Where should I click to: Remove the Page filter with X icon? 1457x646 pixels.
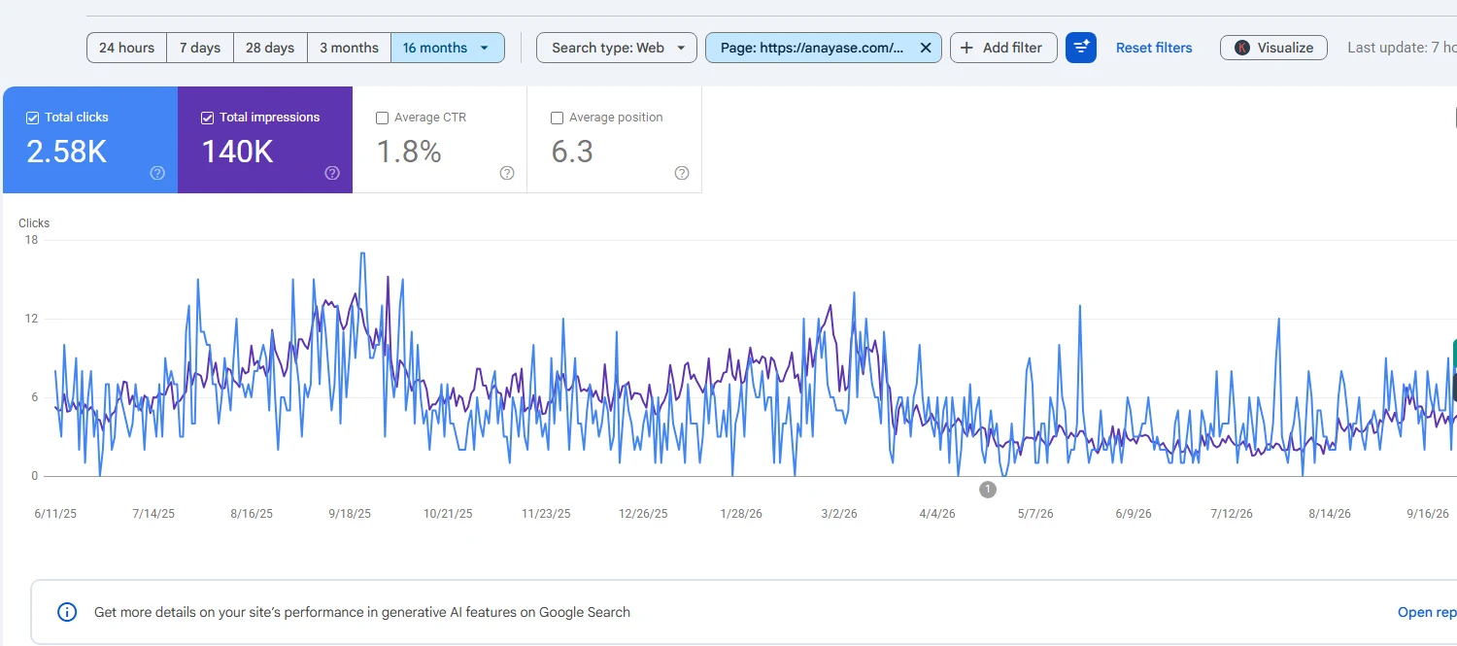[925, 48]
